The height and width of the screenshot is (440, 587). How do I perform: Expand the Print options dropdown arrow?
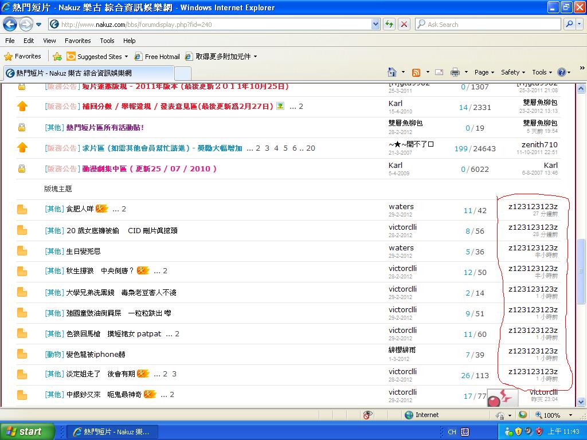[x=466, y=72]
